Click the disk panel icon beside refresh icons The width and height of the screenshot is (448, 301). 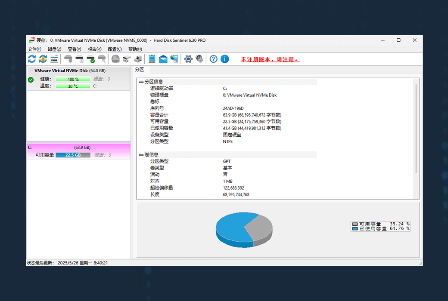pos(54,59)
